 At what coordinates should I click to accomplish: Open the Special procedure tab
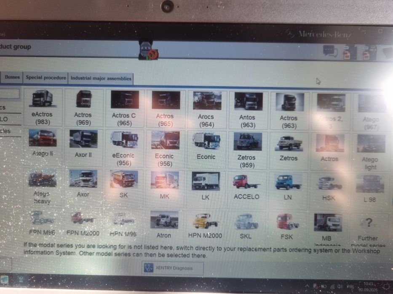[46, 78]
